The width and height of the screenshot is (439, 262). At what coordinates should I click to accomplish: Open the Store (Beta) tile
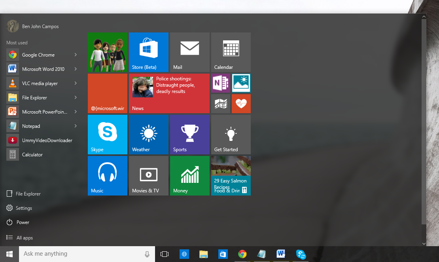(x=149, y=52)
